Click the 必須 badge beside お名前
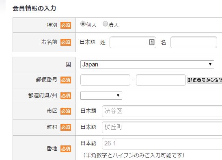The image size is (222, 160). coord(66,42)
